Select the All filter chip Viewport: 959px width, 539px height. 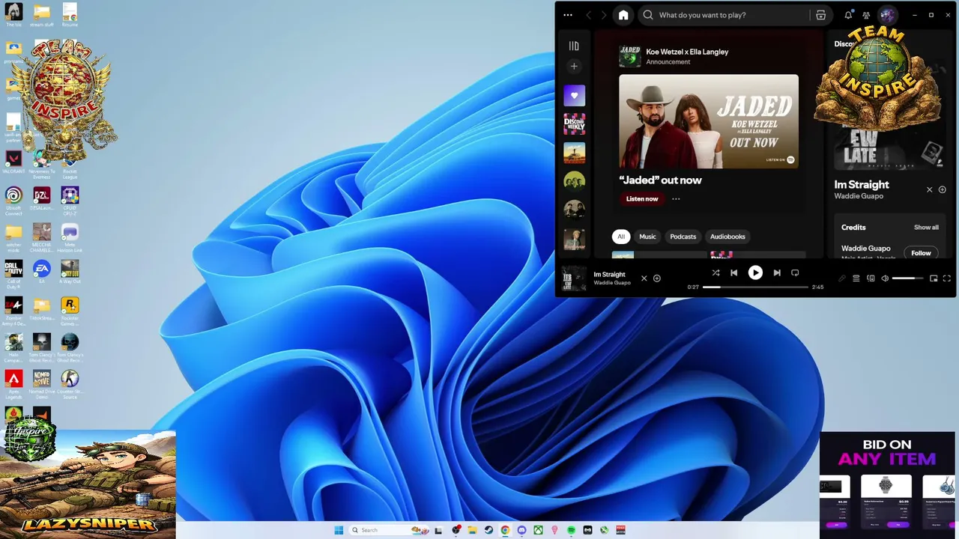click(x=621, y=237)
